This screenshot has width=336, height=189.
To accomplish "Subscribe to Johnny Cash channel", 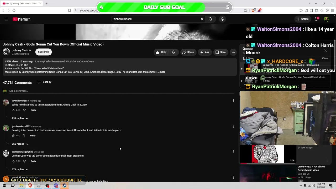I will (x=44, y=52).
